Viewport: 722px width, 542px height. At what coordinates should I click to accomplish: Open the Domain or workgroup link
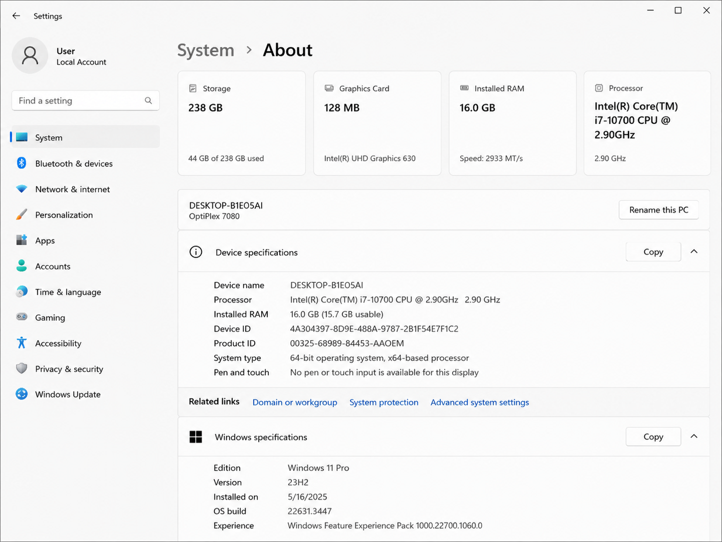[x=295, y=402]
